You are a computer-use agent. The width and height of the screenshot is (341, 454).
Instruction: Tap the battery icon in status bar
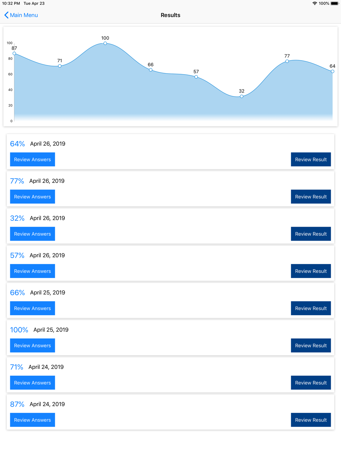[x=335, y=3]
